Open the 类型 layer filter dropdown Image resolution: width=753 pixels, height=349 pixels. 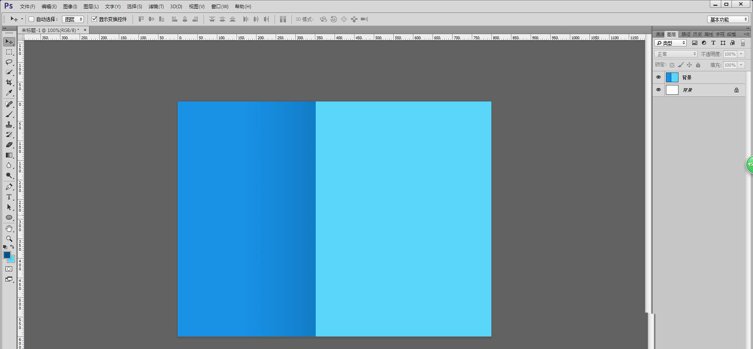tap(670, 43)
